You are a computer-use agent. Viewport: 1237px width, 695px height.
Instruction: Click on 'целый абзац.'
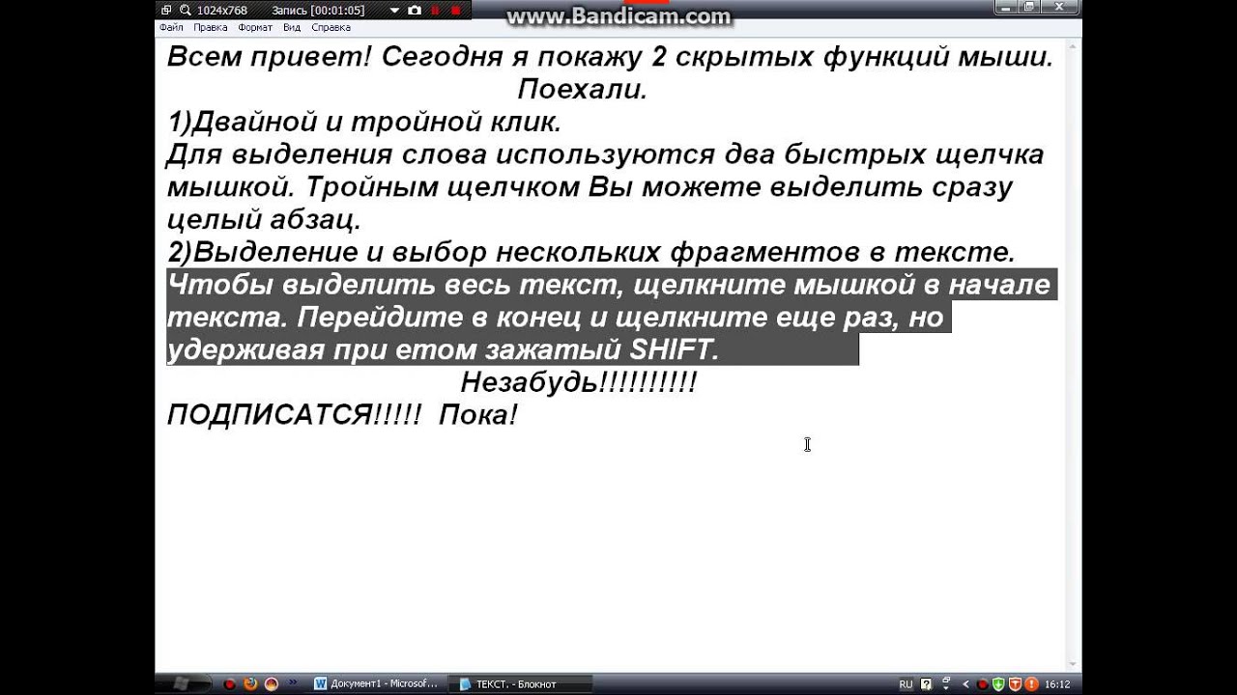(264, 220)
